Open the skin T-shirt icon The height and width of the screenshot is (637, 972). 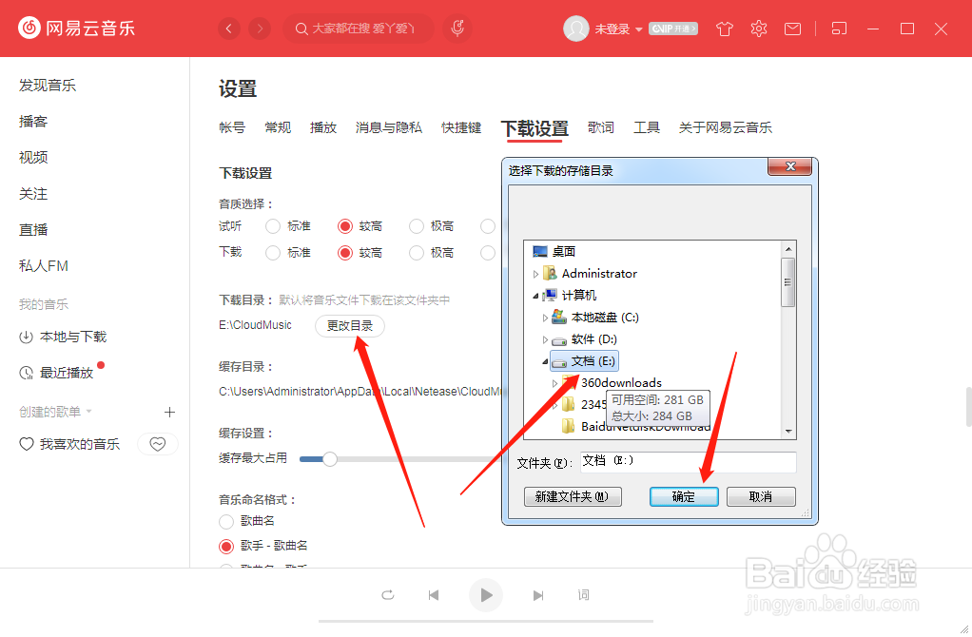click(x=724, y=29)
